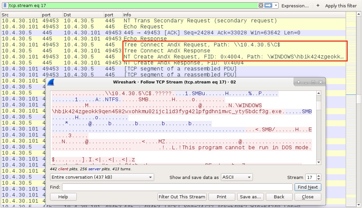The height and width of the screenshot is (208, 362).
Task: Click the stream text scrollbar down arrow
Action: pos(319,162)
